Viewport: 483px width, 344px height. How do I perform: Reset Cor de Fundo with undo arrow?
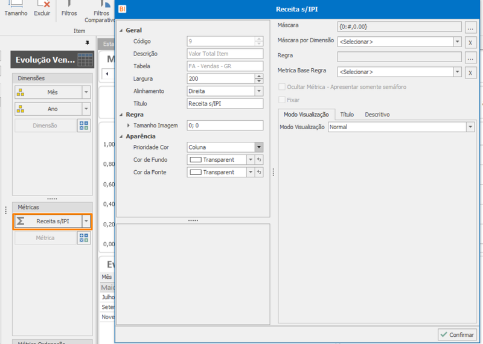(259, 160)
